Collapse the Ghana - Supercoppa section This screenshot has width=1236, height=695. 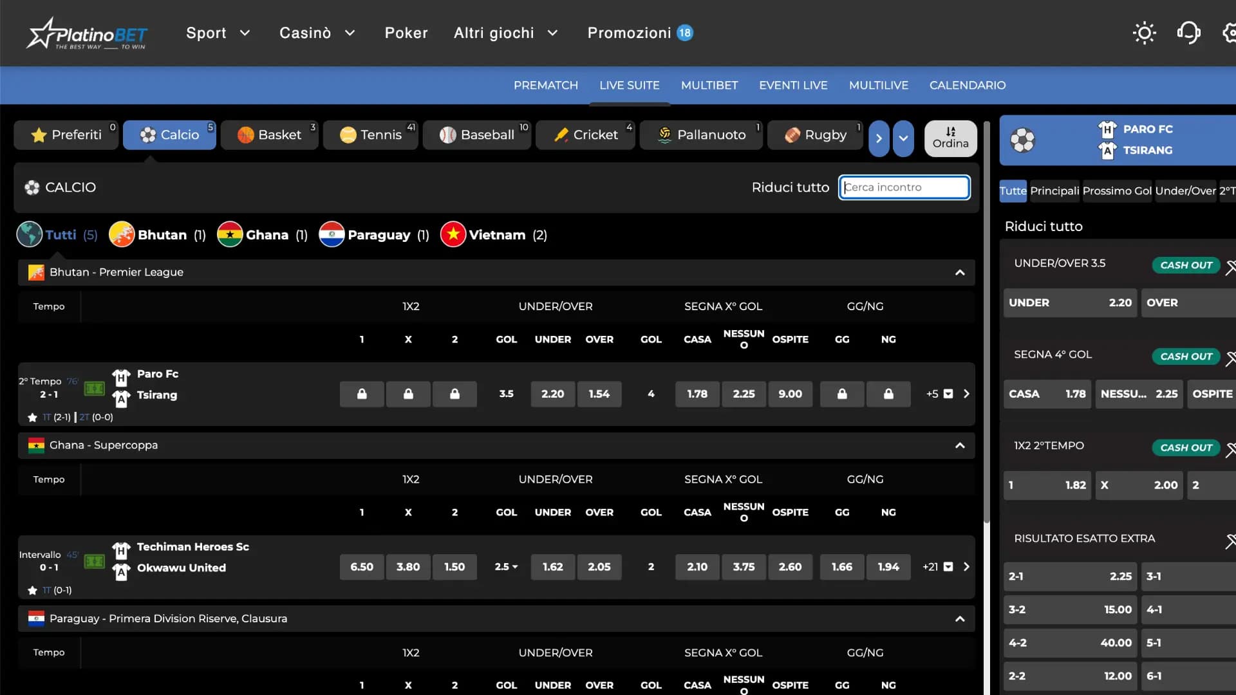960,445
